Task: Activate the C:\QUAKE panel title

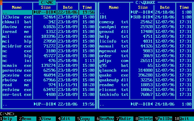Action: (145, 2)
